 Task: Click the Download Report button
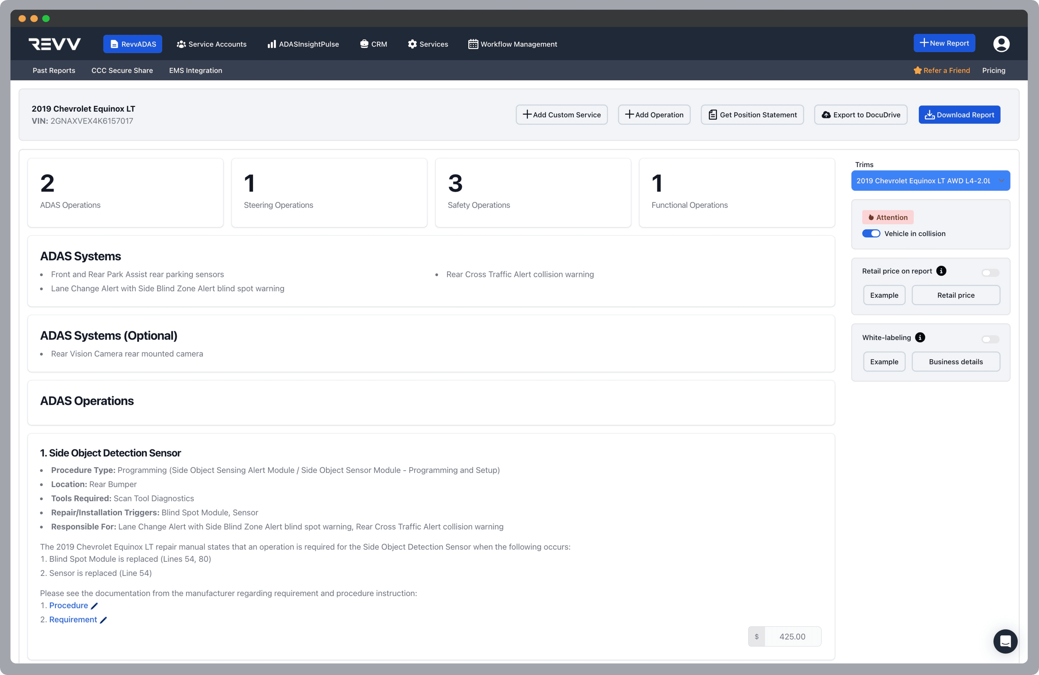click(959, 115)
